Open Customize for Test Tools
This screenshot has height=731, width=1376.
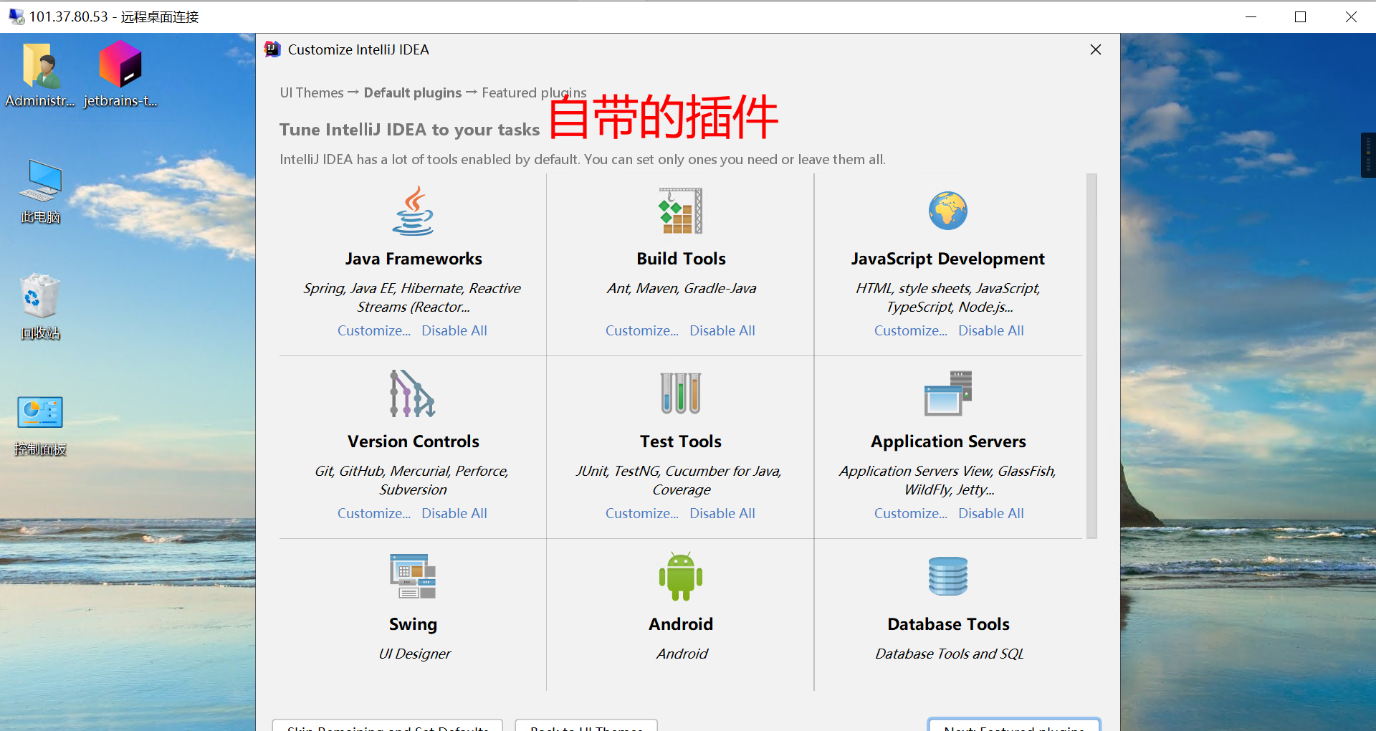click(x=642, y=513)
